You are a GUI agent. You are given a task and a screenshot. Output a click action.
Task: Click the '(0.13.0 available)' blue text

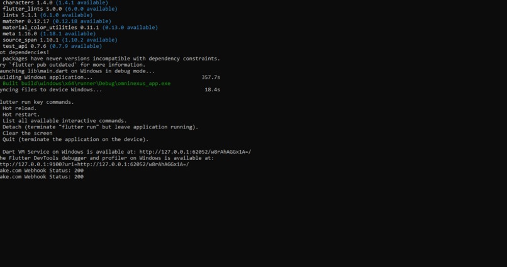pos(130,28)
